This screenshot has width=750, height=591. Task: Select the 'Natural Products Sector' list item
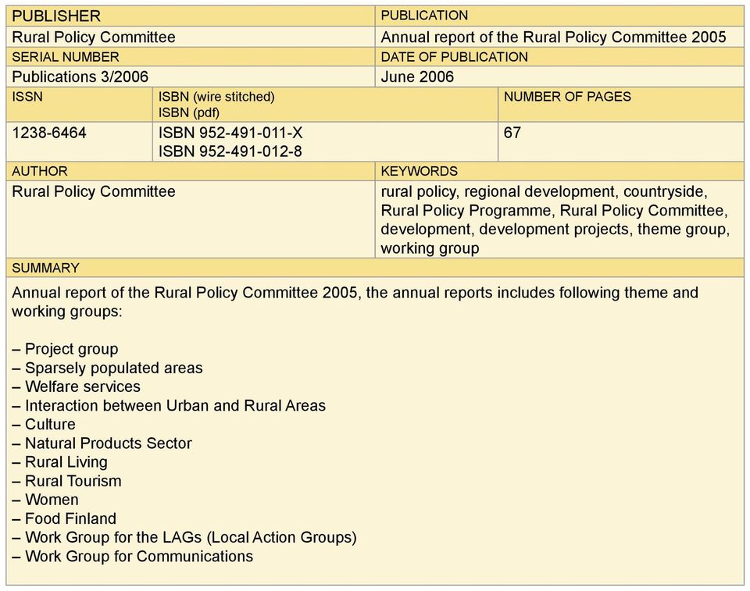point(102,443)
